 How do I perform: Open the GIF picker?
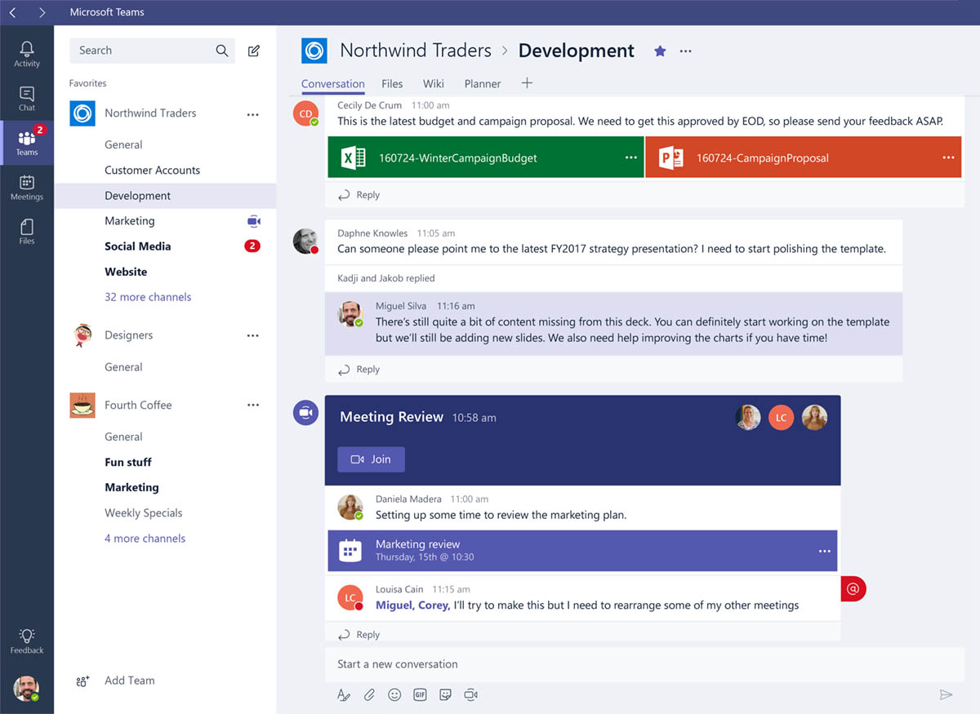coord(420,695)
